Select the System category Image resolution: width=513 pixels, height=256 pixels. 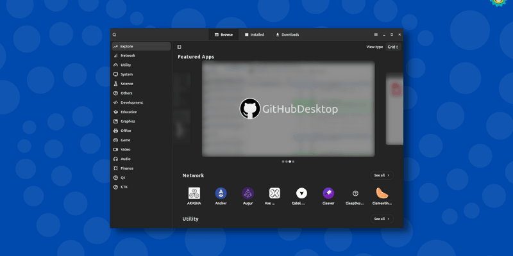pyautogui.click(x=141, y=74)
